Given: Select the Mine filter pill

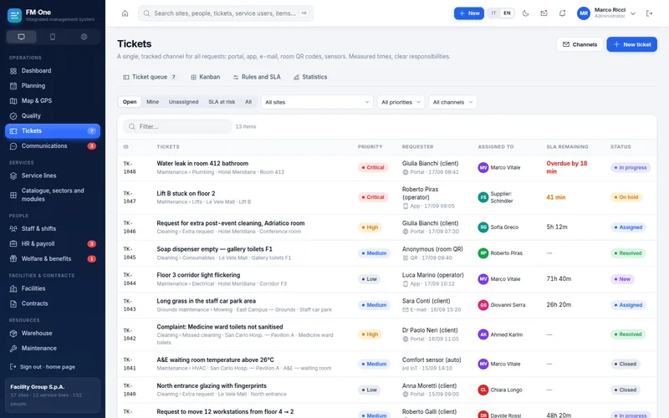Looking at the screenshot, I should (152, 102).
